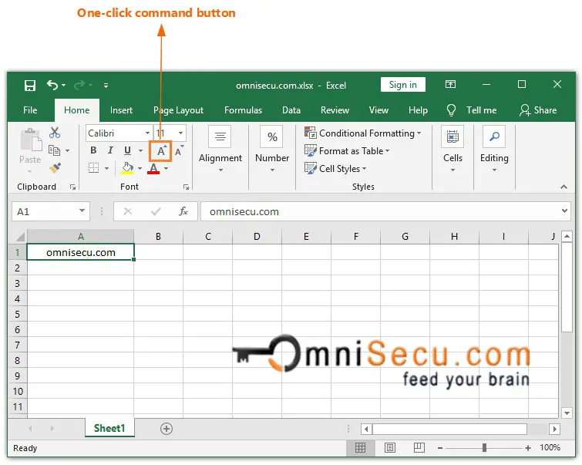582x465 pixels.
Task: Expand the Cells group
Action: [x=452, y=149]
